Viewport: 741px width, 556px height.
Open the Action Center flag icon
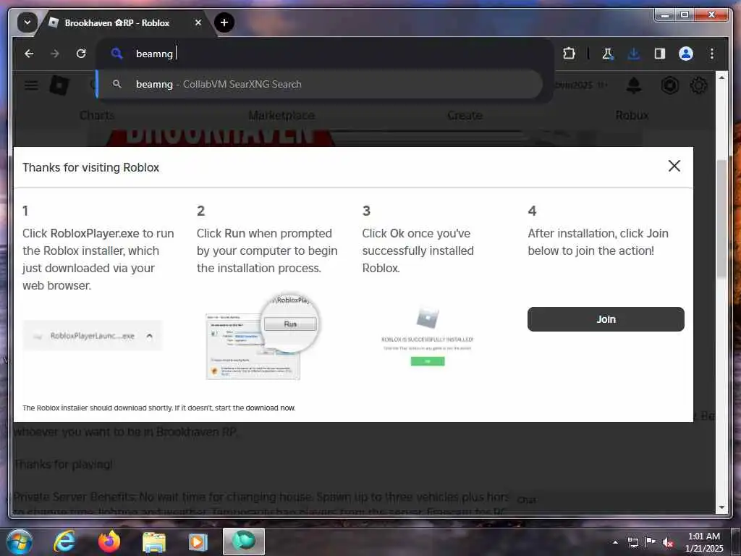651,542
